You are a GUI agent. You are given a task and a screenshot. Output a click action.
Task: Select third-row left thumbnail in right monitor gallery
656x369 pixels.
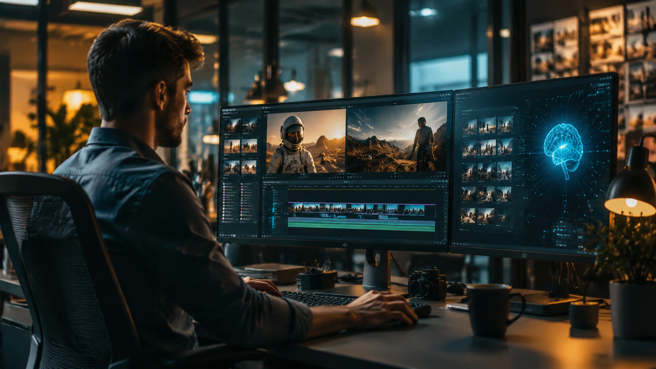pos(469,171)
